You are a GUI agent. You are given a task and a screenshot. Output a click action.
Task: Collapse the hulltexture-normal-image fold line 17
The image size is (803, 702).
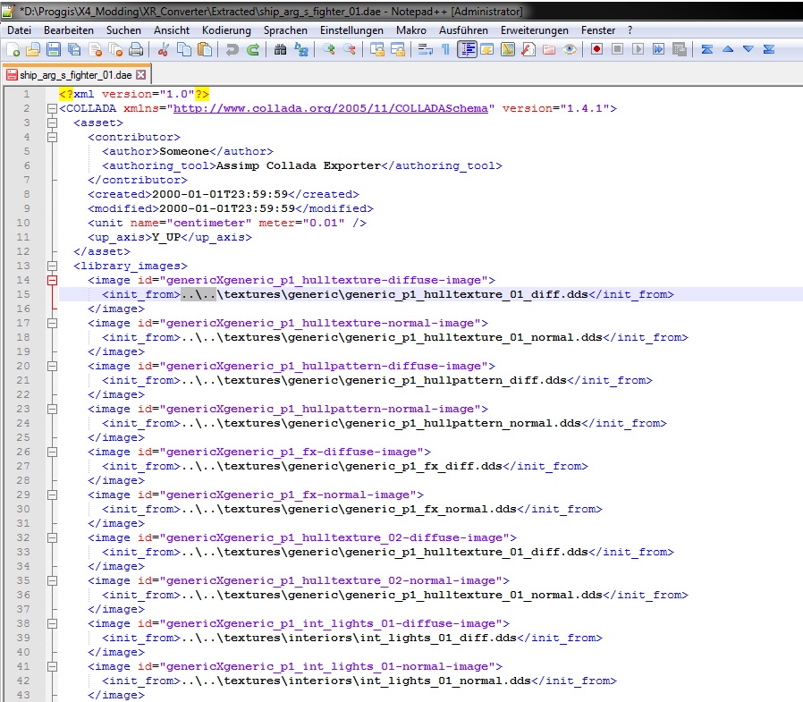pyautogui.click(x=52, y=323)
